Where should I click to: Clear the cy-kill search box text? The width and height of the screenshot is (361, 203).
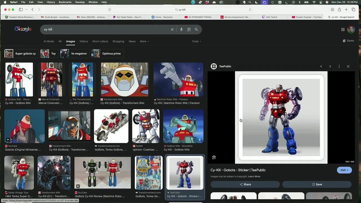pos(172,29)
